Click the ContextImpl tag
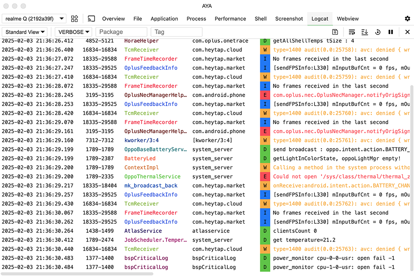Screen dimensions: 414x276 [x=141, y=167]
